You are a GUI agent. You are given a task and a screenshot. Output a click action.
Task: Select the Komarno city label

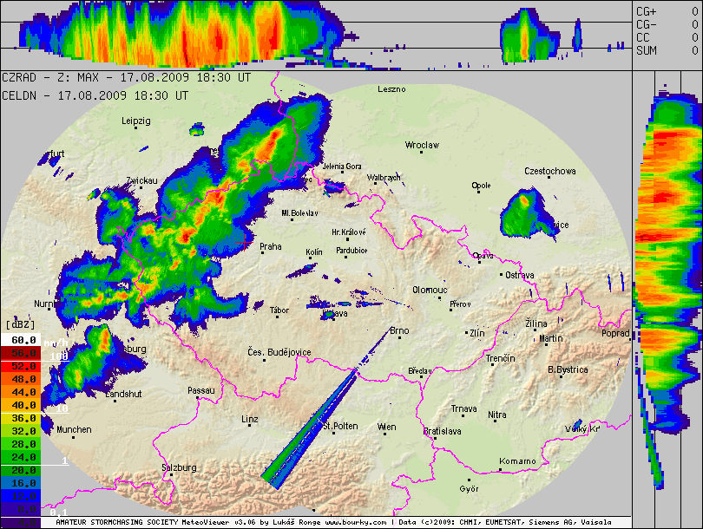click(x=518, y=460)
